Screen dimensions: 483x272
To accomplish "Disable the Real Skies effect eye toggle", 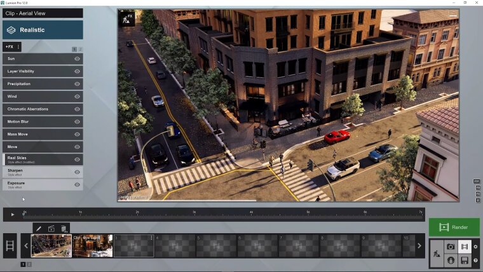I will [77, 159].
